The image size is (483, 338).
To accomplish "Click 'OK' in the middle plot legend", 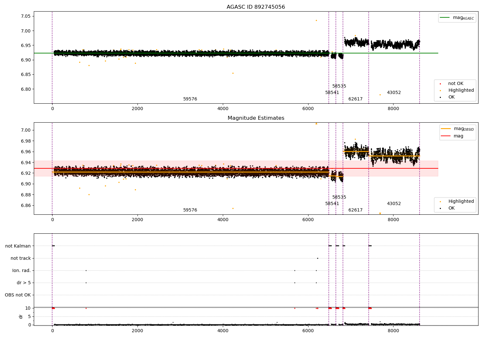I will click(447, 208).
